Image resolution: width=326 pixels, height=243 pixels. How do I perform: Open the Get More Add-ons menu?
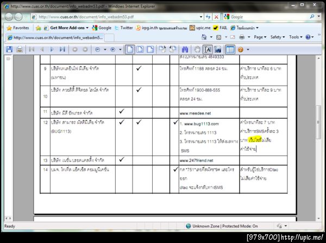coord(67,28)
